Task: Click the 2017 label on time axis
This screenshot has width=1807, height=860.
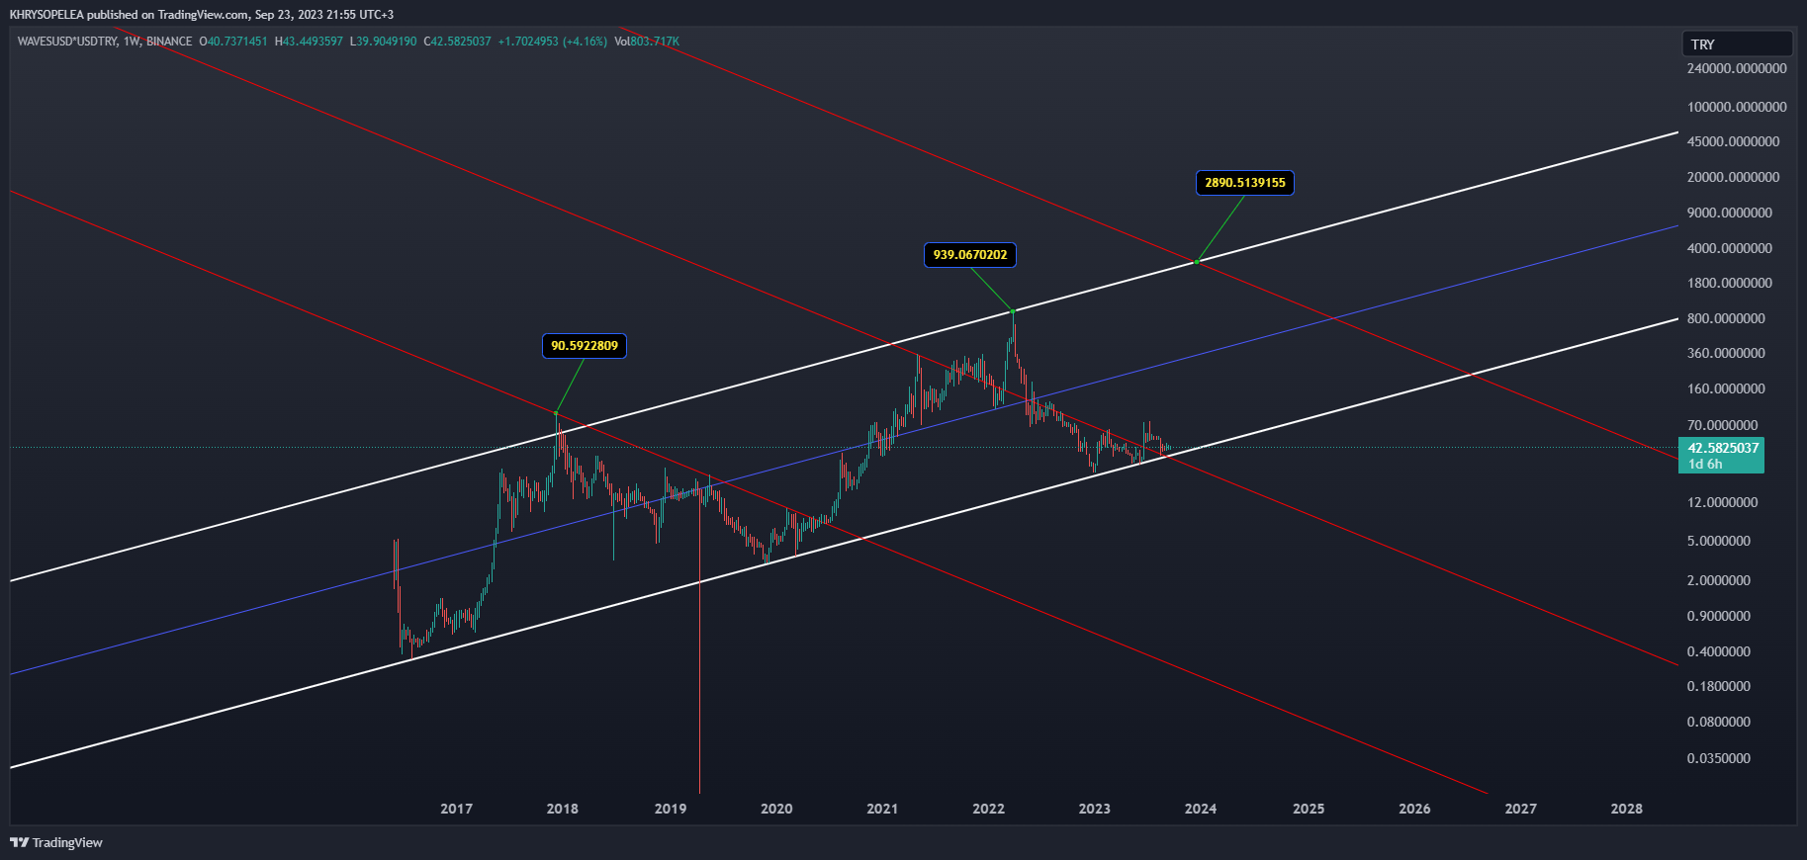Action: 456,809
